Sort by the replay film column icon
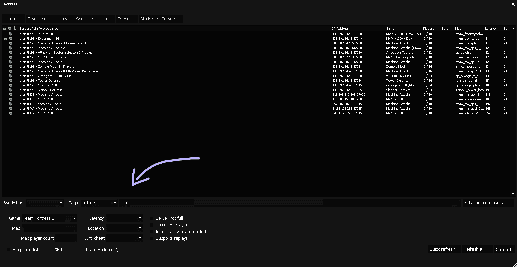 15,29
